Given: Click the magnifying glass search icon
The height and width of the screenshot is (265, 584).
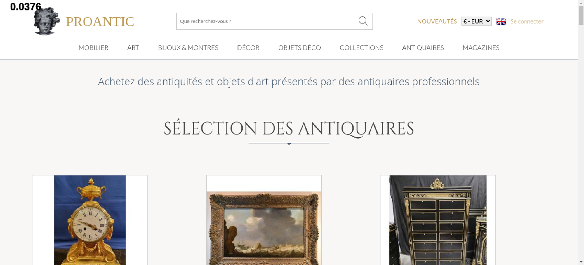Looking at the screenshot, I should click(363, 21).
